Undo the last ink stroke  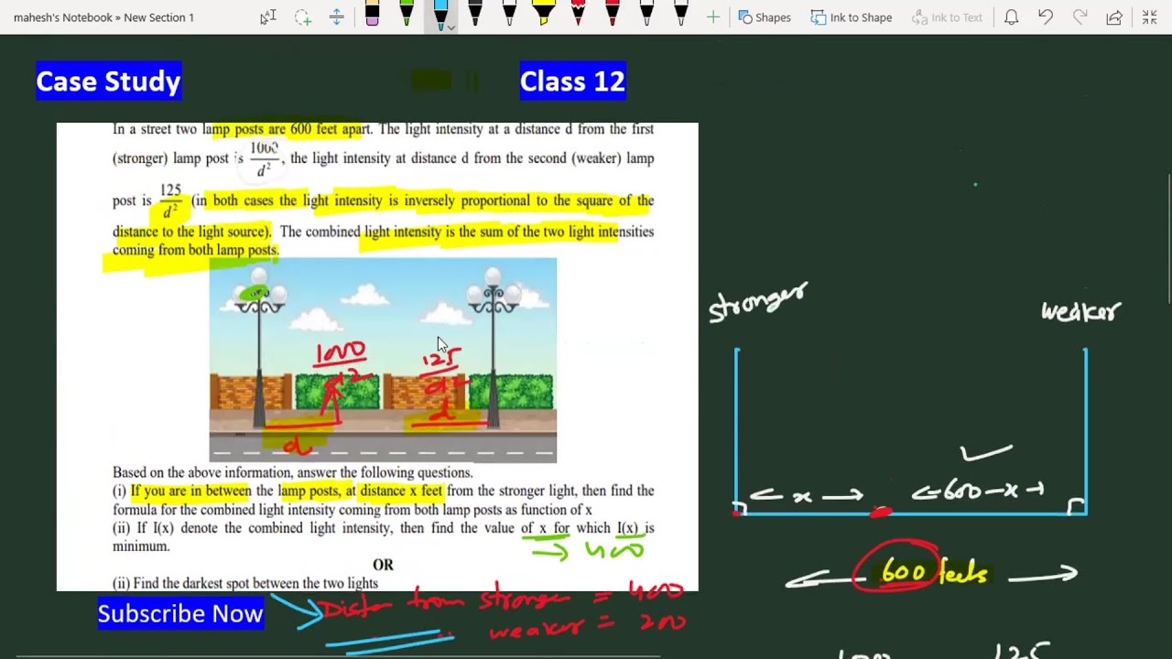point(1046,17)
